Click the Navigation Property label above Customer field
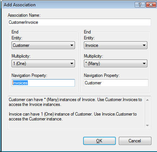Image resolution: width=157 pixels, height=152 pixels. tap(102, 75)
